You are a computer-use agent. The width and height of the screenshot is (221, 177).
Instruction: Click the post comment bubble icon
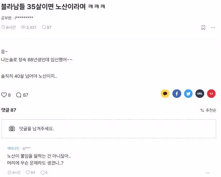coord(19,95)
